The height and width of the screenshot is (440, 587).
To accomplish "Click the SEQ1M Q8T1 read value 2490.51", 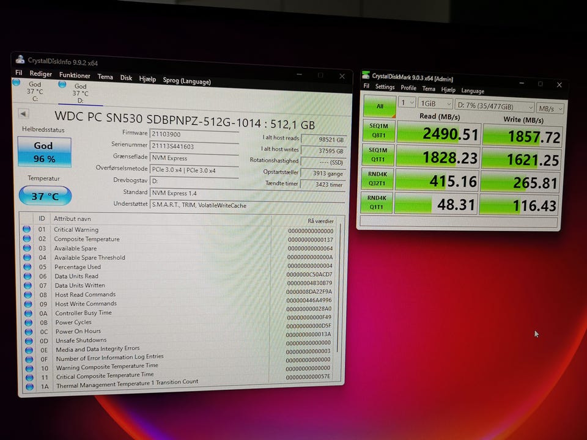I will 438,134.
